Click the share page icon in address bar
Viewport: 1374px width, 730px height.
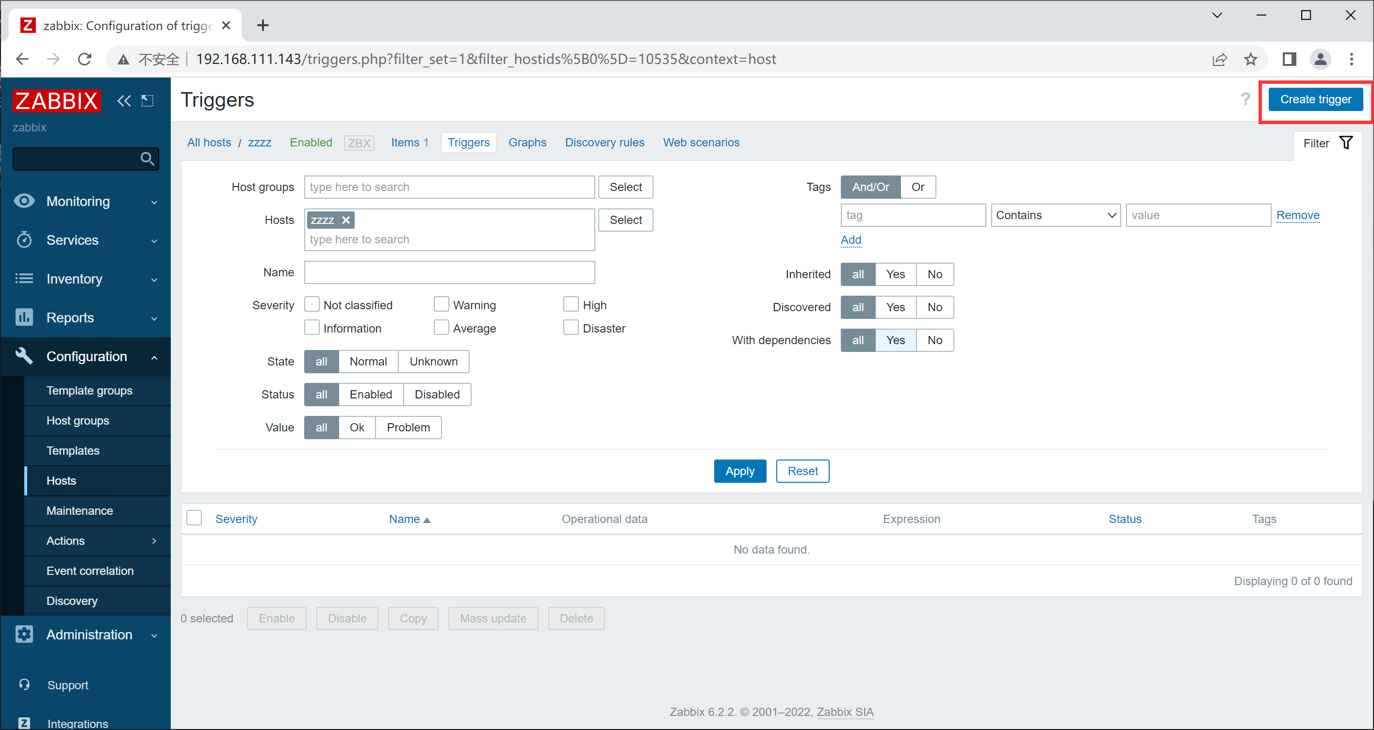[x=1220, y=59]
